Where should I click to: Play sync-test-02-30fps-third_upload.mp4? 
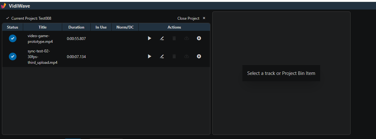(x=149, y=56)
